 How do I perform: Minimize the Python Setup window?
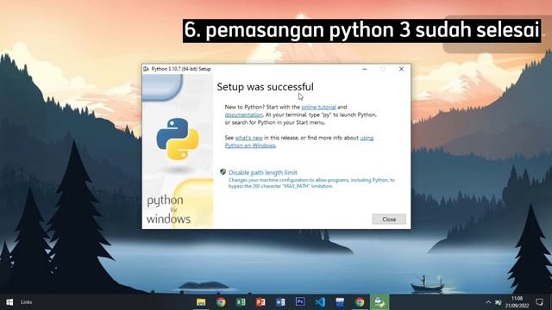click(365, 69)
